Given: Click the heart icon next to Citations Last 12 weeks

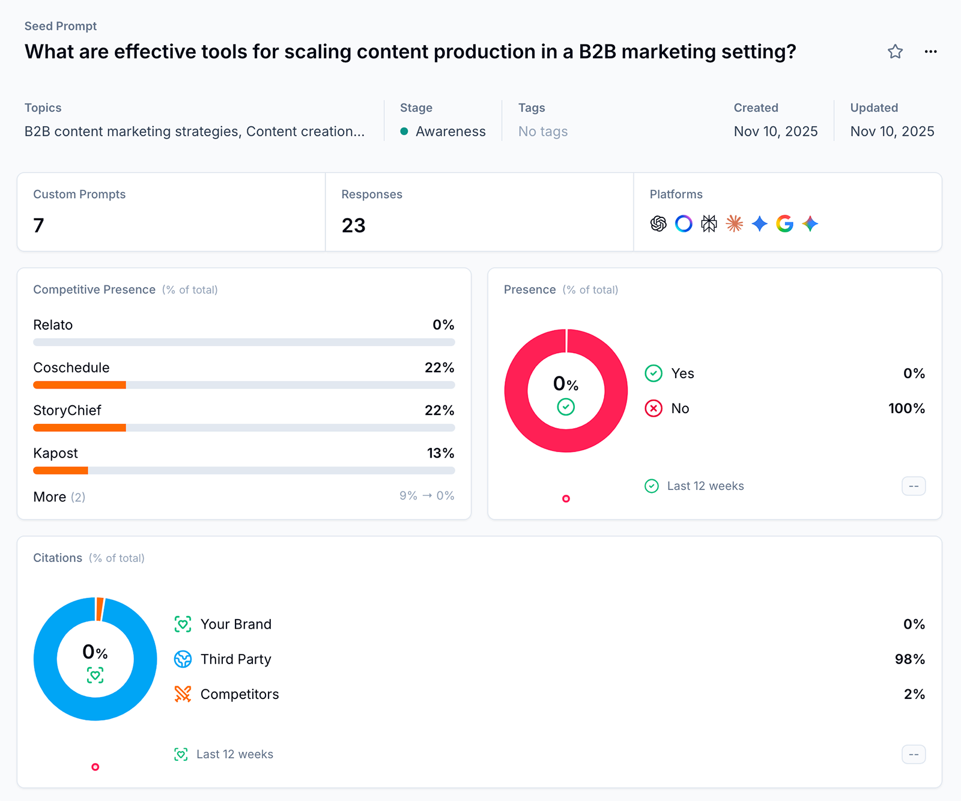Looking at the screenshot, I should click(x=181, y=754).
